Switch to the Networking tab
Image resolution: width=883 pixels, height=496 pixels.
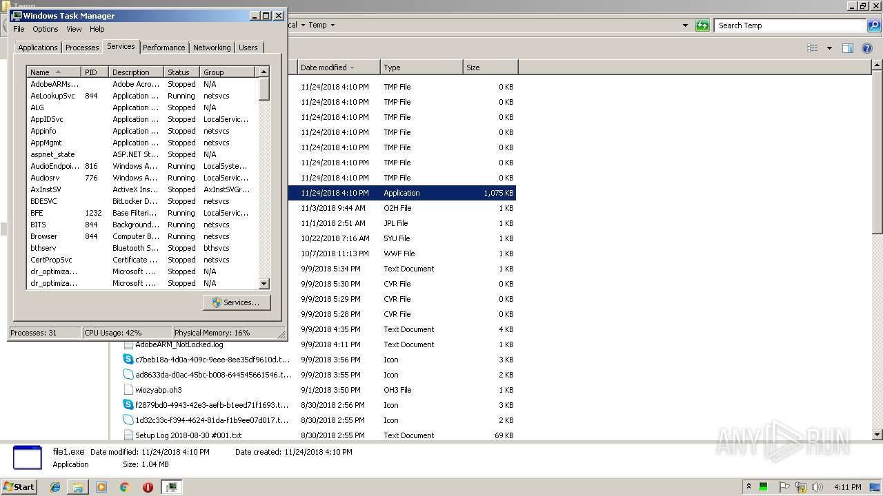click(x=212, y=48)
